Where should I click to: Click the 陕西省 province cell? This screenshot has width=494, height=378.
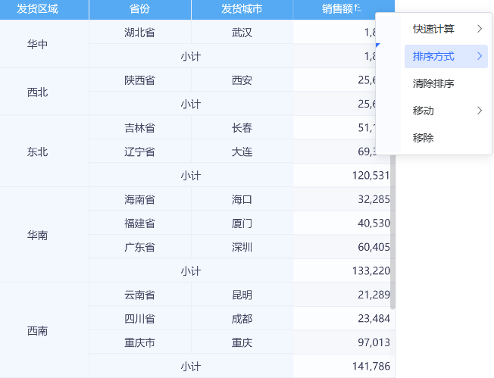pyautogui.click(x=139, y=80)
